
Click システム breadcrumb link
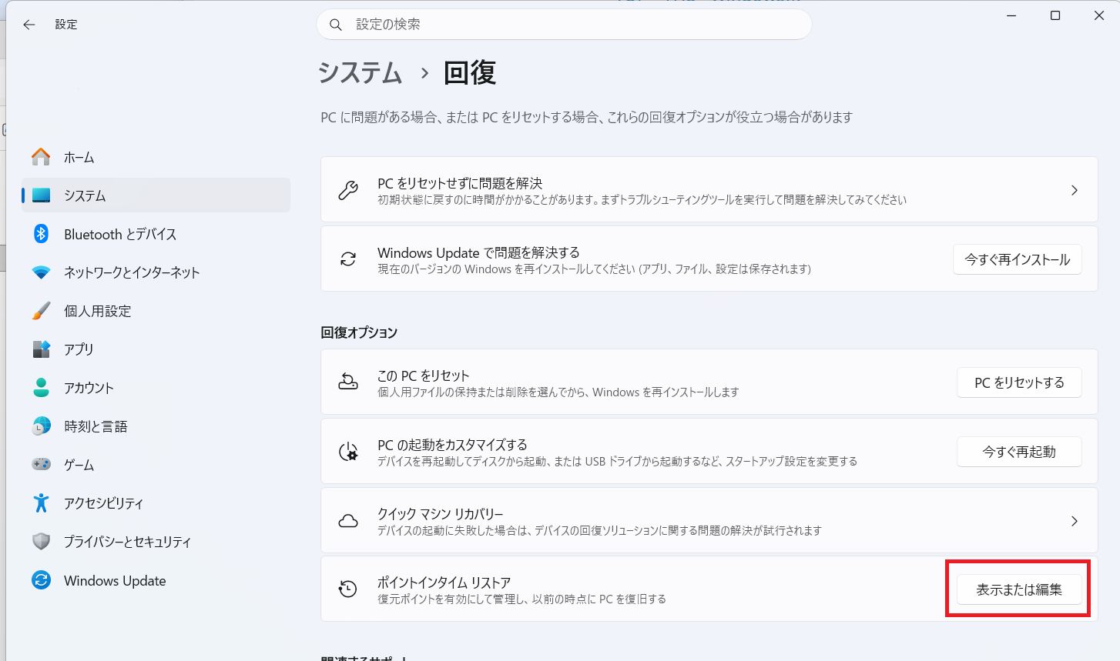coord(360,73)
